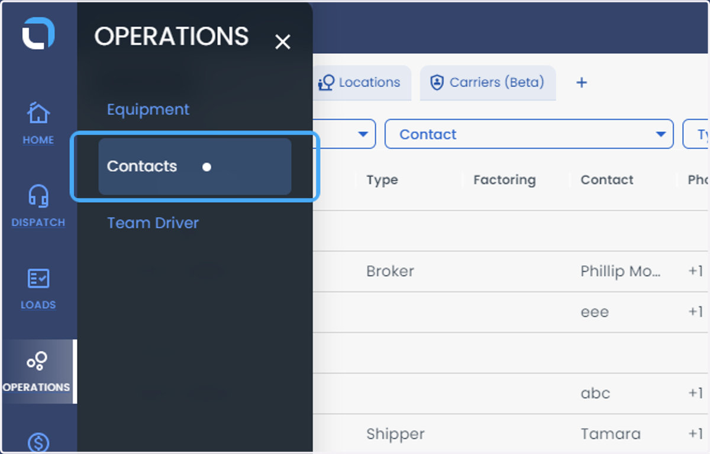Select Contacts in Operations menu
The height and width of the screenshot is (454, 710).
195,167
